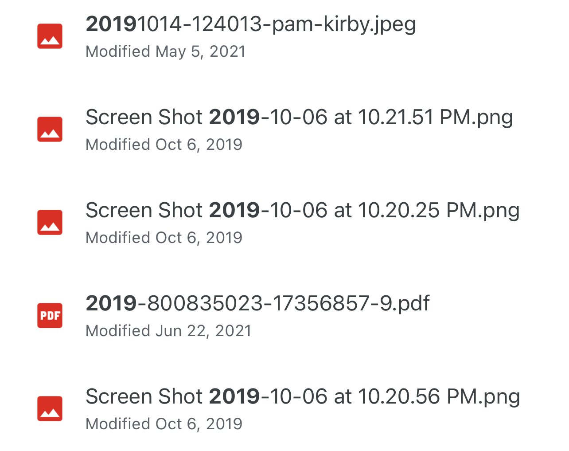Click the bold '2019' in the pam-kirby filename
569x451 pixels.
tap(111, 24)
